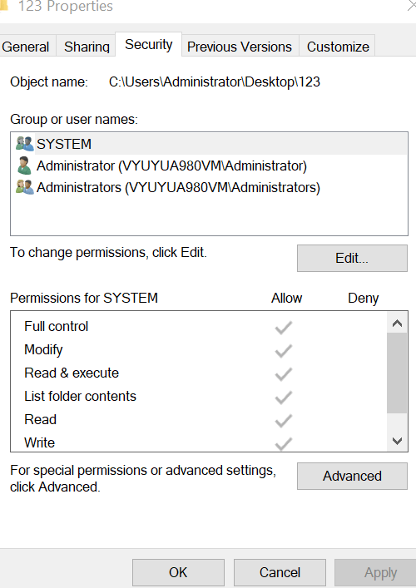Click the SYSTEM group icon

25,144
